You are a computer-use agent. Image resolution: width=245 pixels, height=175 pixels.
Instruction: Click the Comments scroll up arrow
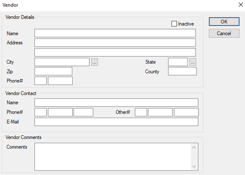pos(194,147)
